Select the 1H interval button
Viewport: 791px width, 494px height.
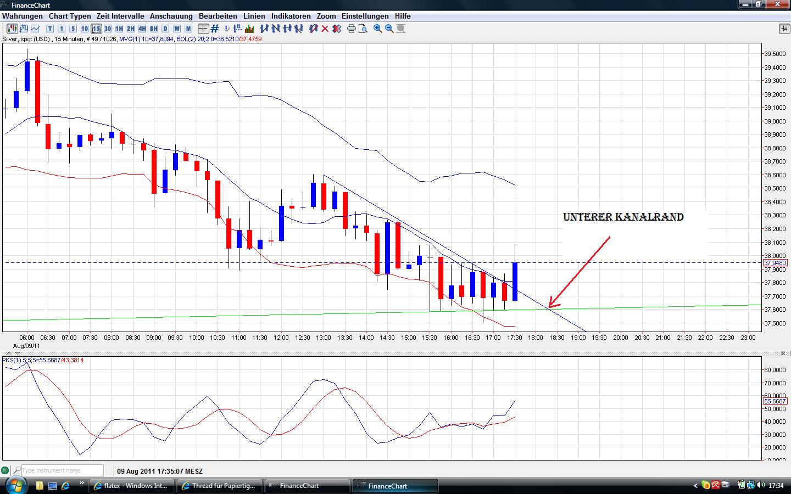tap(119, 29)
